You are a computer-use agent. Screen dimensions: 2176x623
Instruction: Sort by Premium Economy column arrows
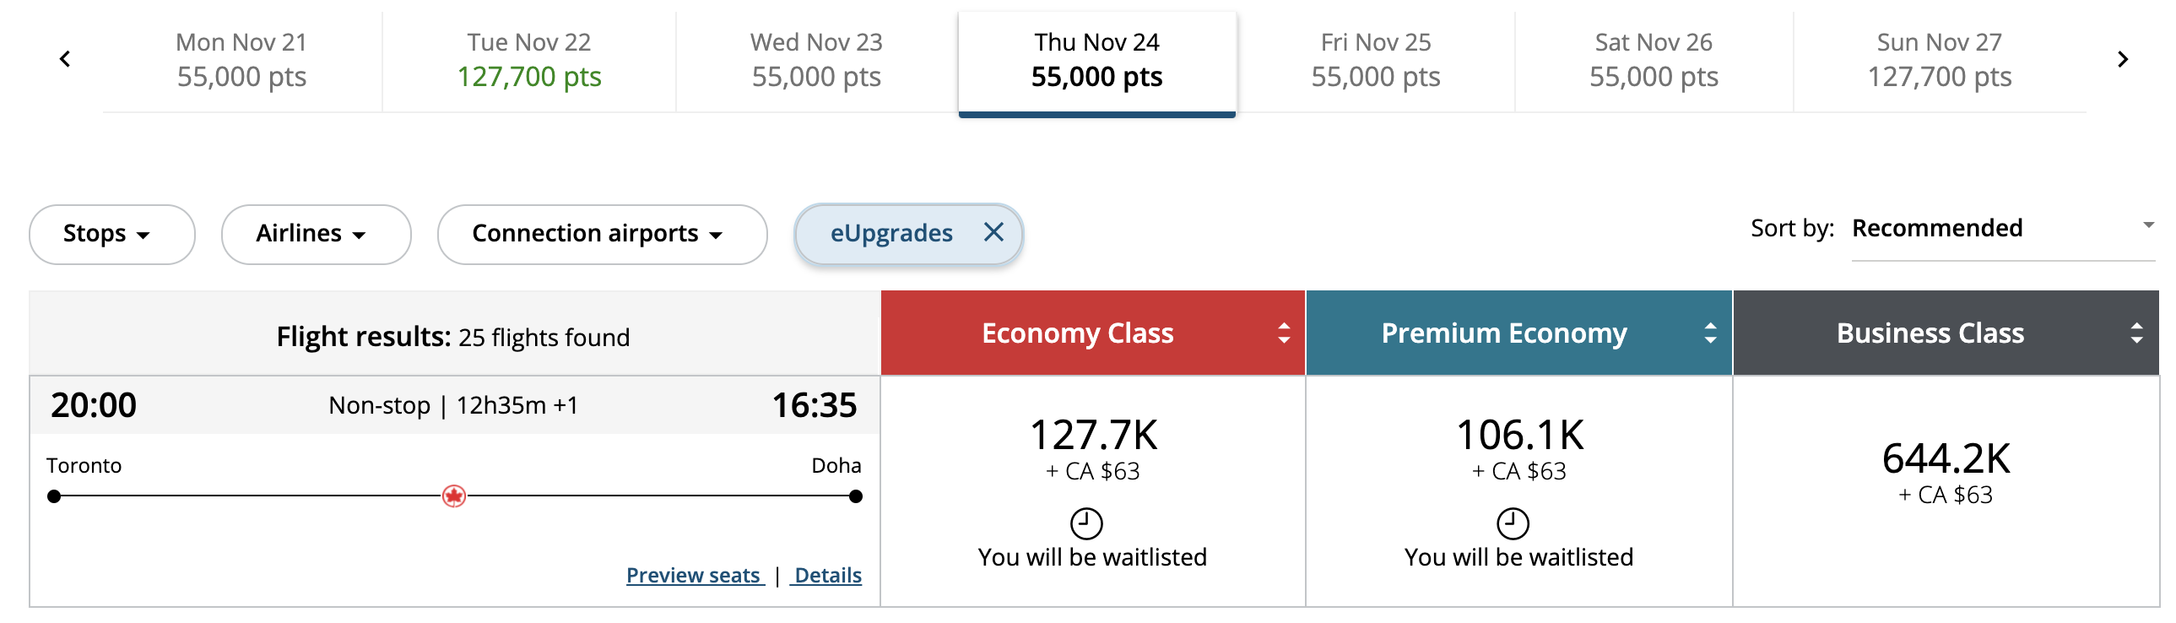coord(1710,333)
